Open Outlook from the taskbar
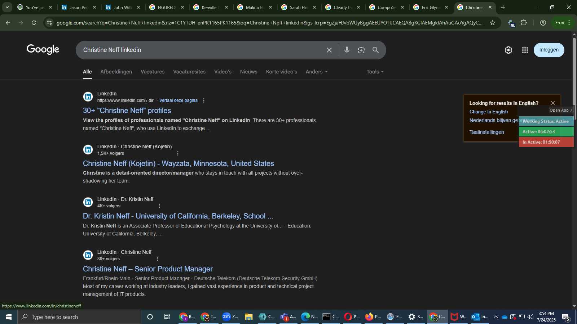This screenshot has width=577, height=324. point(480,317)
